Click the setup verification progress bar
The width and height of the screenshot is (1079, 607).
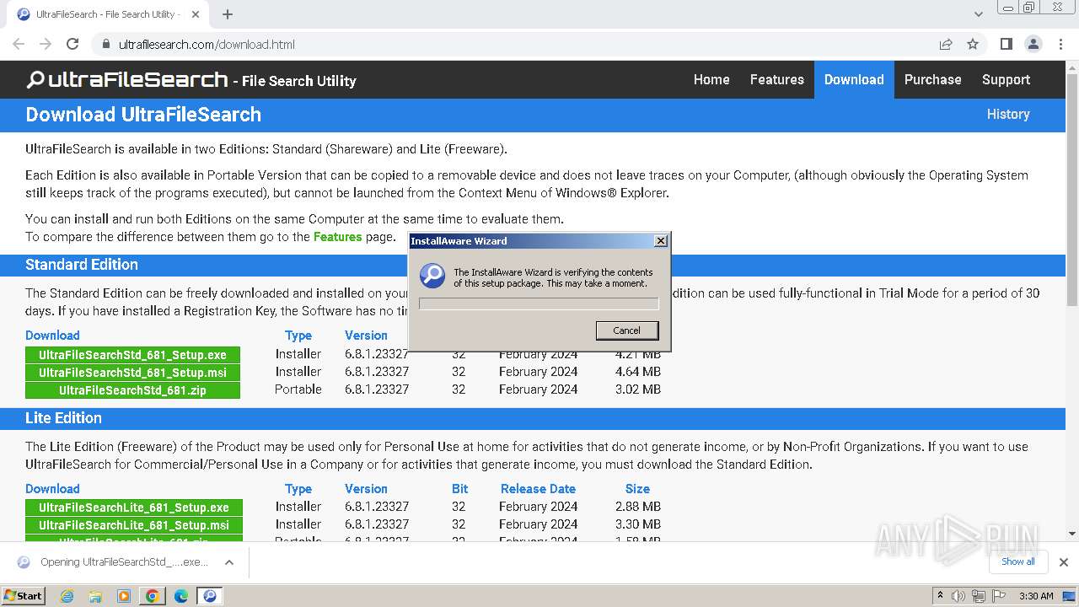pyautogui.click(x=539, y=303)
